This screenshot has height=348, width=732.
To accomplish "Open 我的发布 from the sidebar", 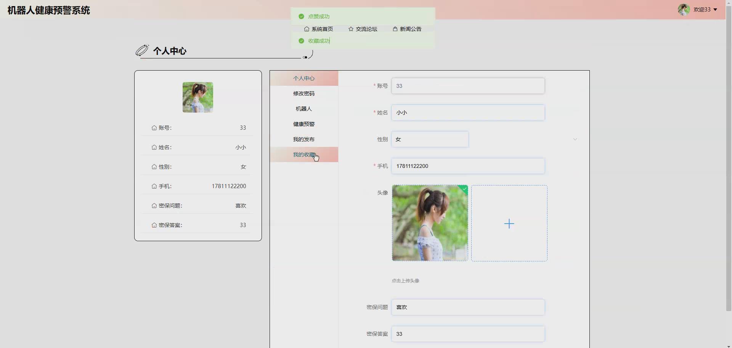I will point(304,139).
